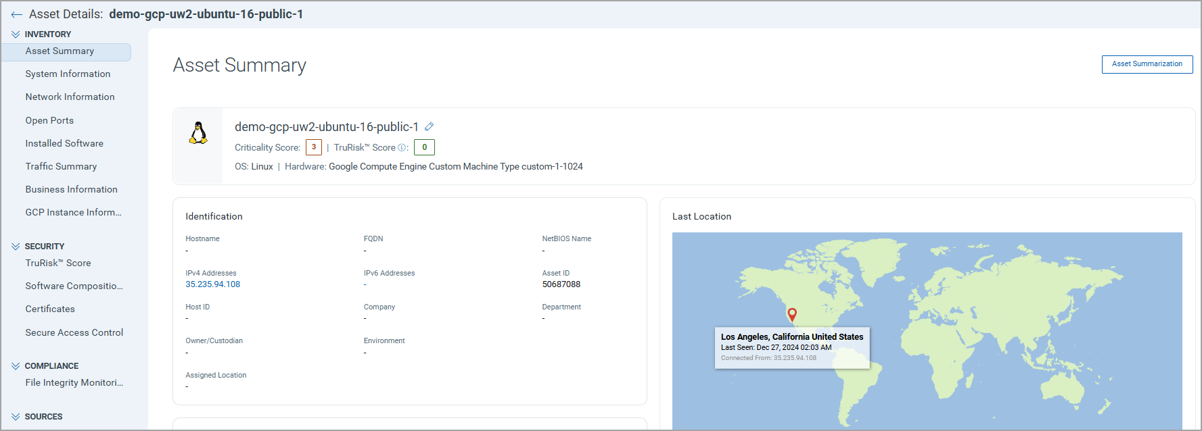Click the Los Angeles location tooltip
Image resolution: width=1202 pixels, height=431 pixels.
click(x=792, y=348)
